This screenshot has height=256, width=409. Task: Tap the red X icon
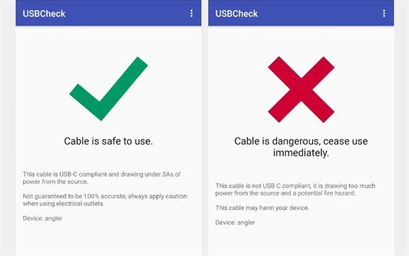point(301,89)
